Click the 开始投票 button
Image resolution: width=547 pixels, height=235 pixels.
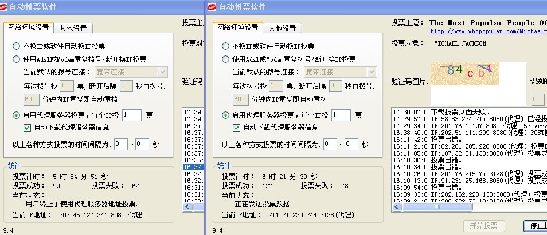[x=484, y=226]
